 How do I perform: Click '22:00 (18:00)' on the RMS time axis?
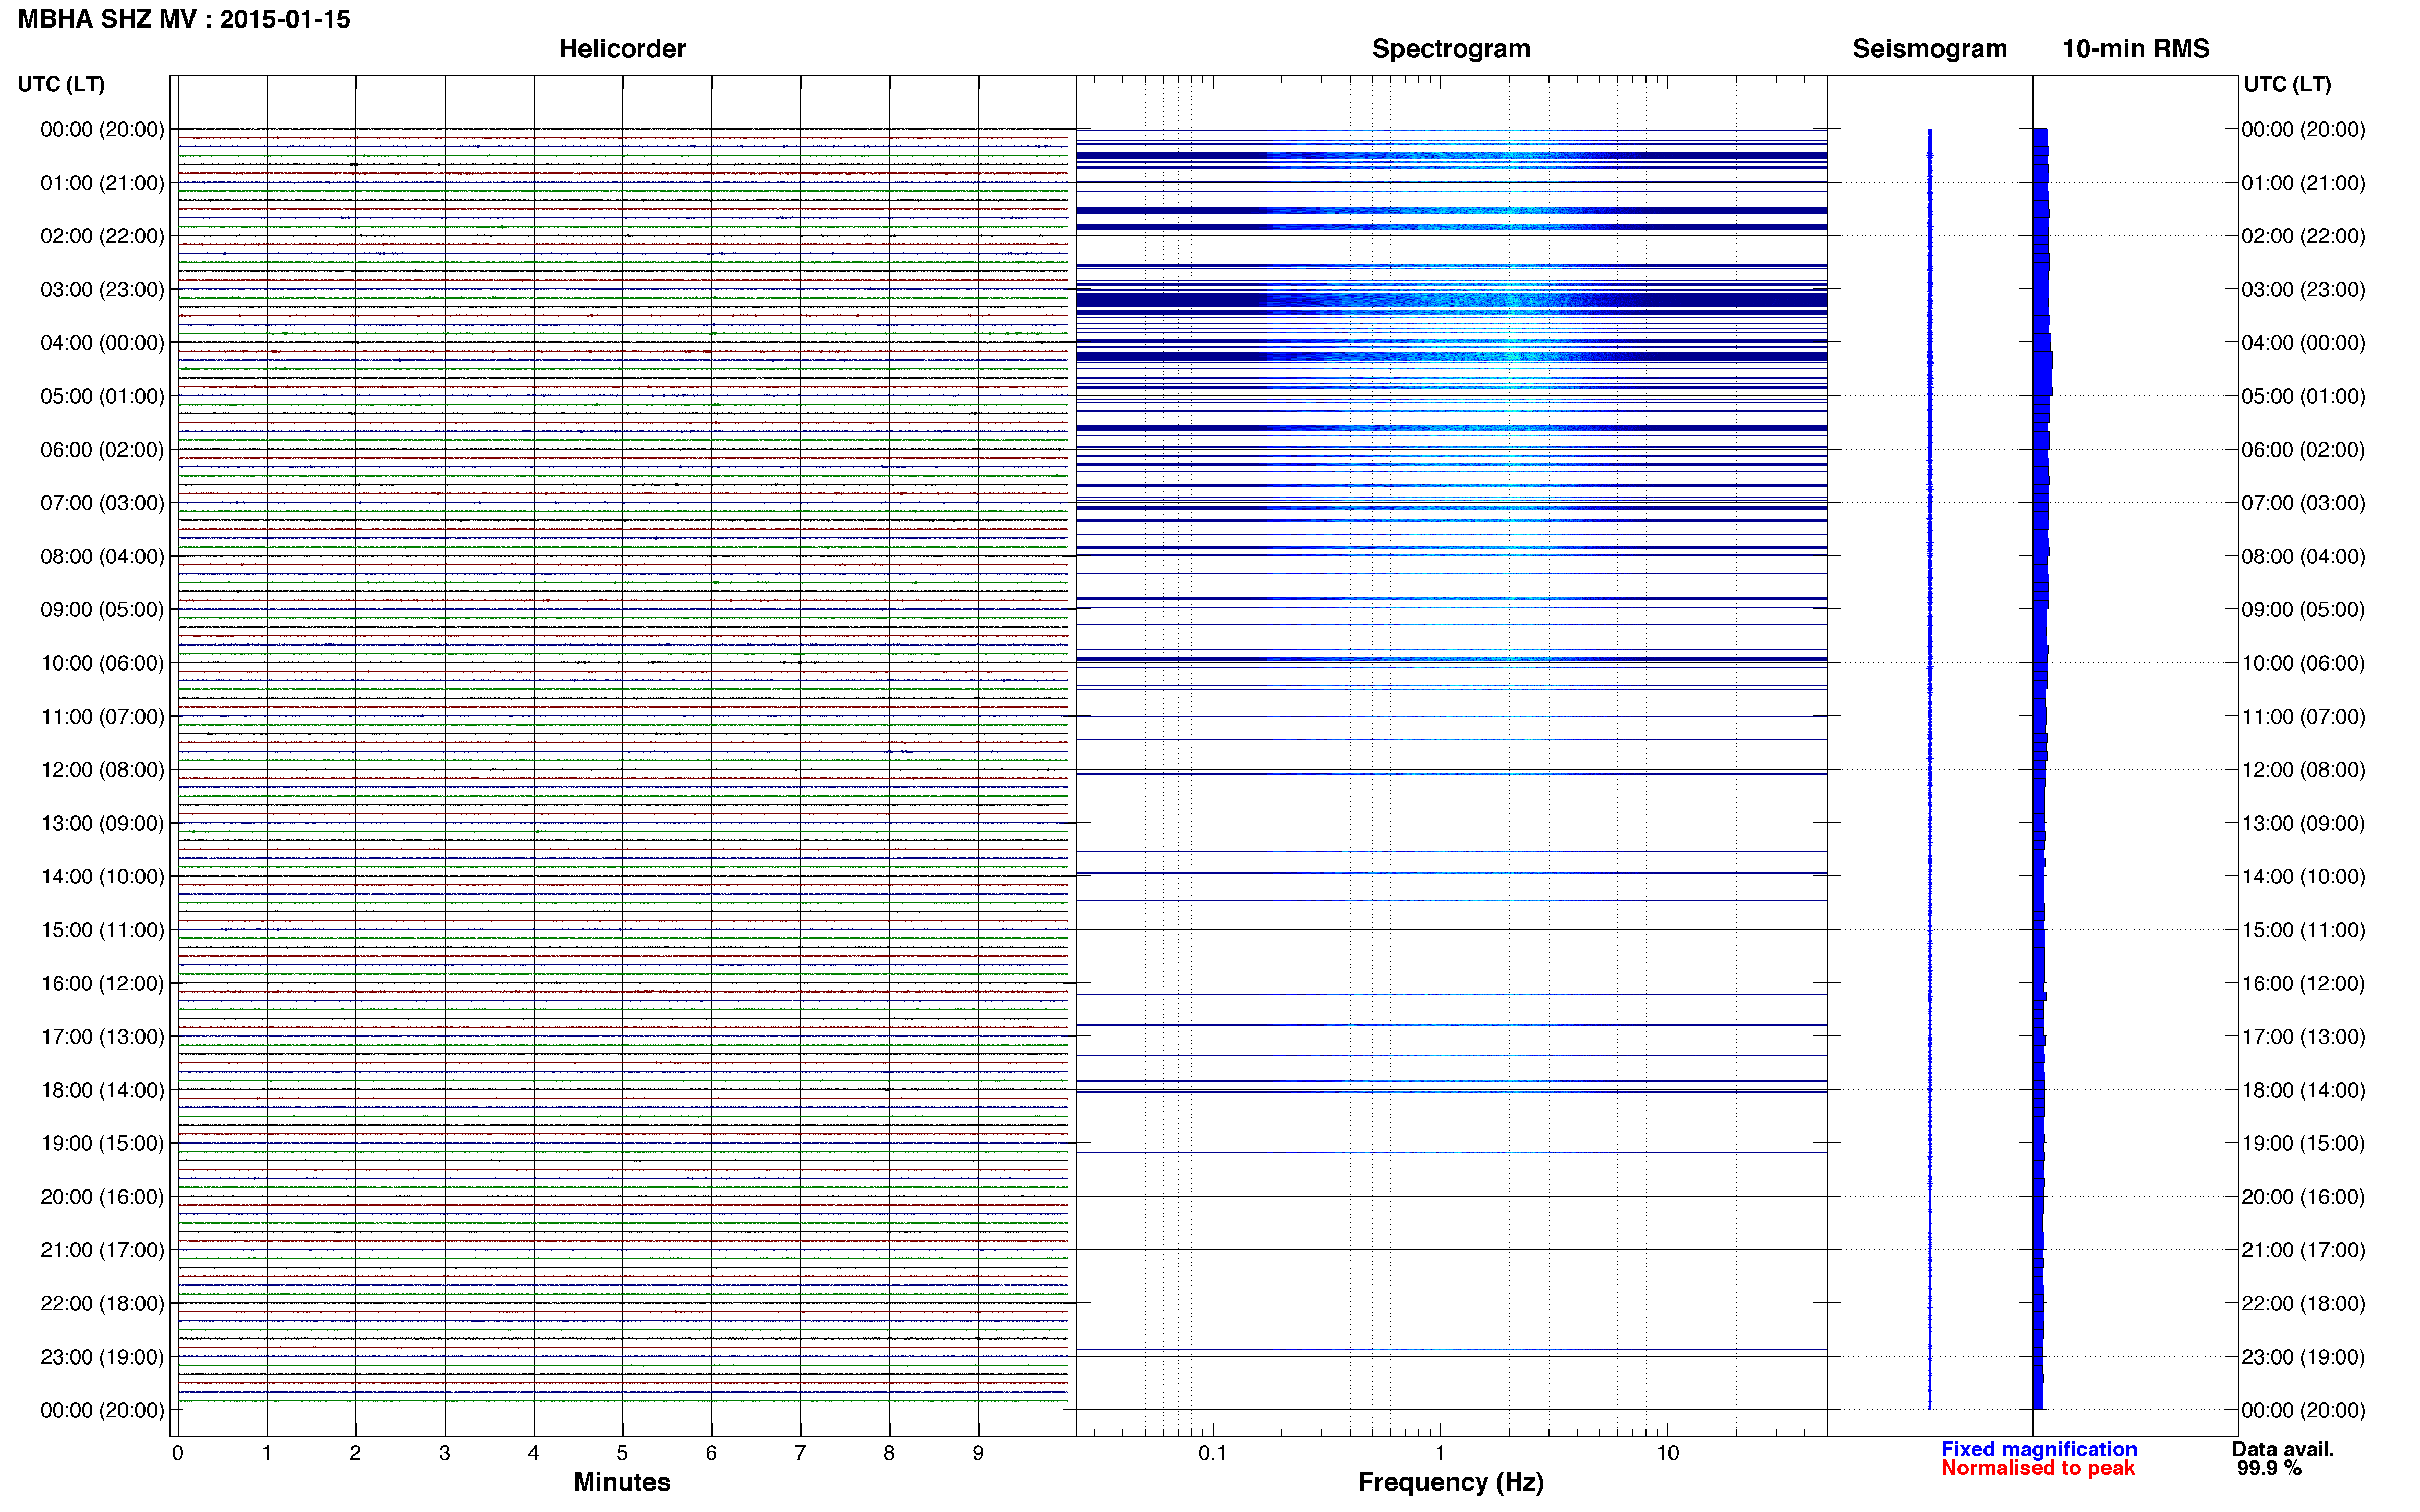coord(2303,1304)
